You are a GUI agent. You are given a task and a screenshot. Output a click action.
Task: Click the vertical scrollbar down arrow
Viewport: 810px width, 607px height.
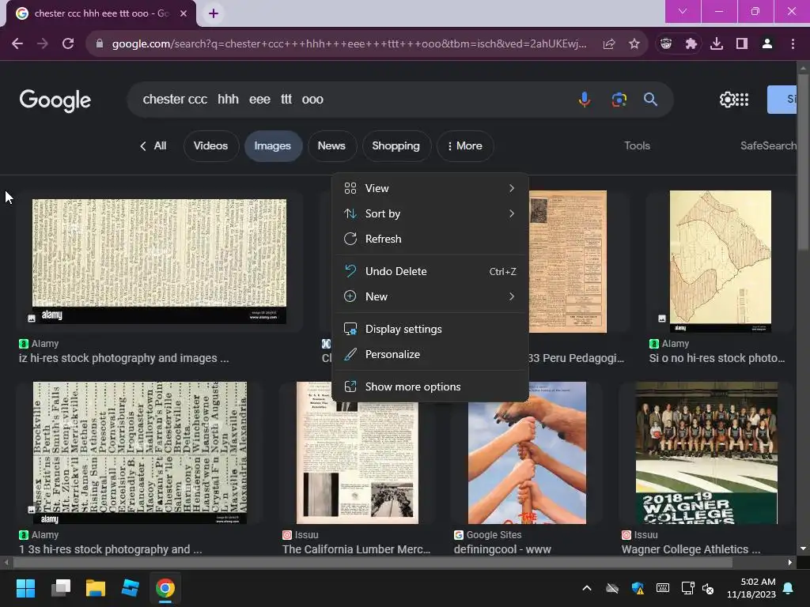(803, 549)
